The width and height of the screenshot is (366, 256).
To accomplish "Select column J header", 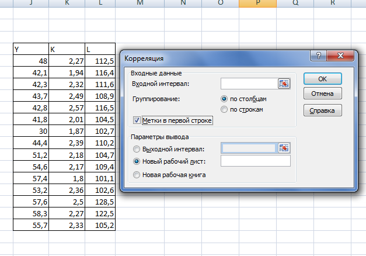I will click(x=30, y=4).
